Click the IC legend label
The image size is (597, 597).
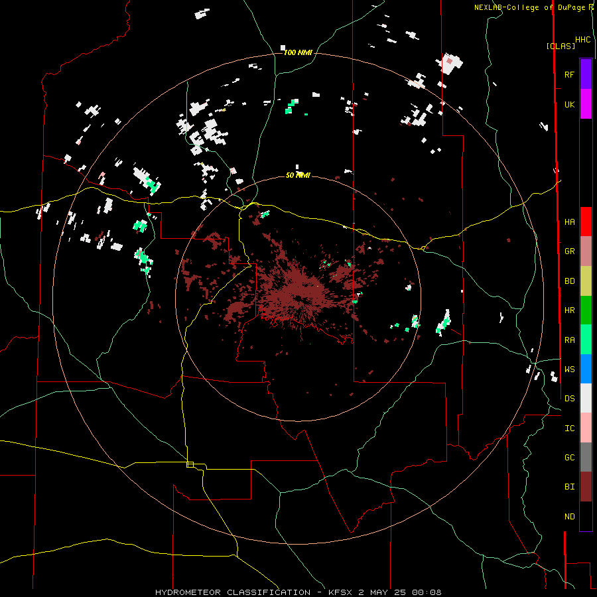click(569, 429)
